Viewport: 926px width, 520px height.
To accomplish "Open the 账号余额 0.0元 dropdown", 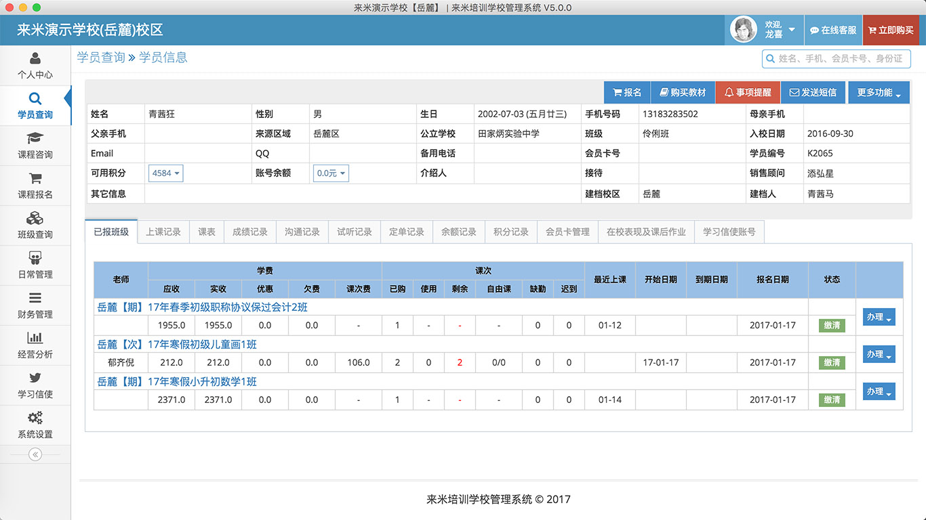I will [331, 173].
